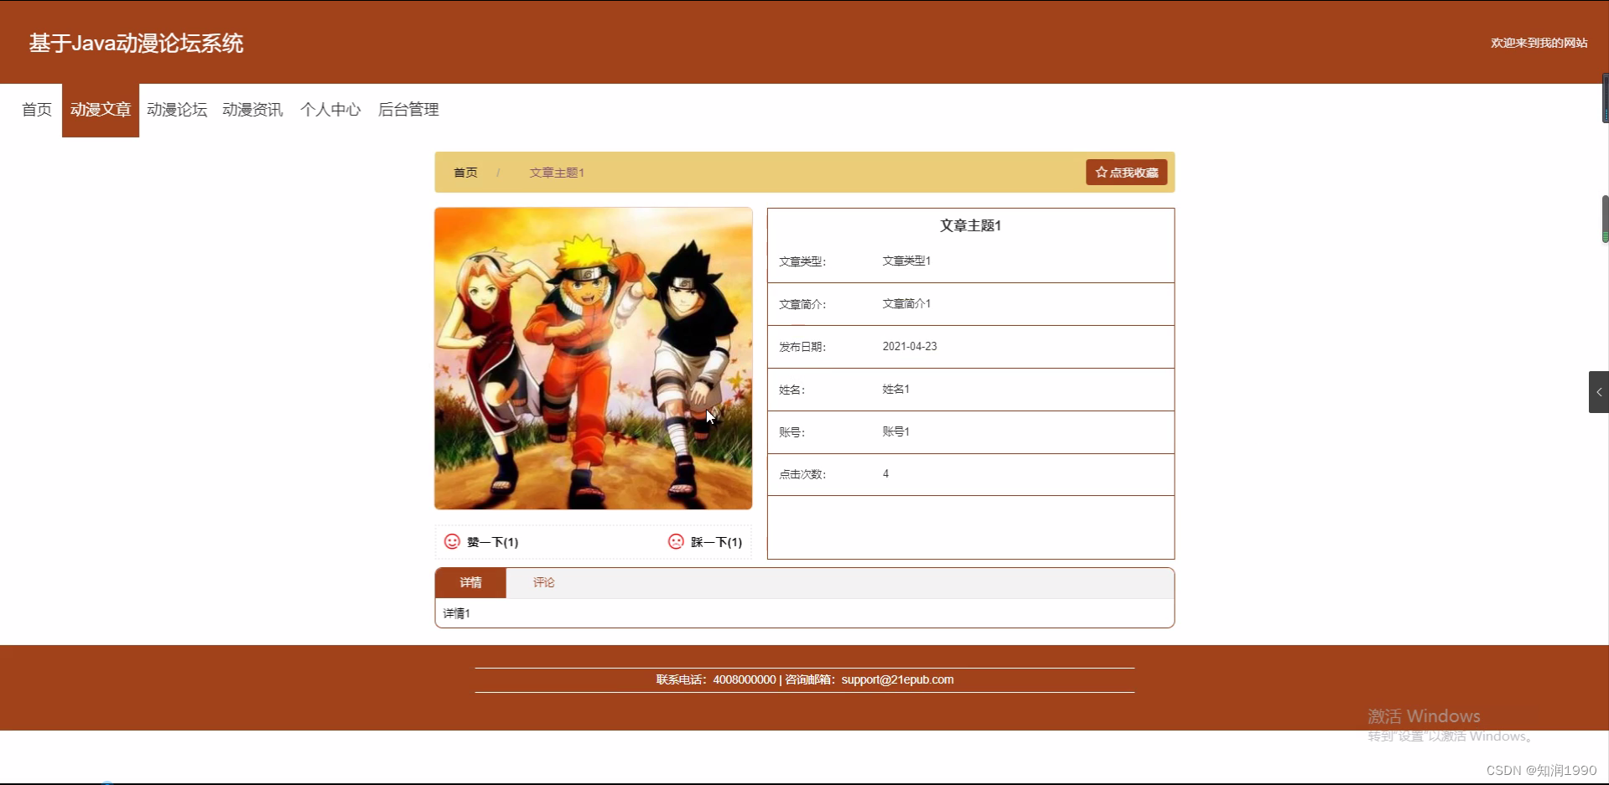Click the 文章主题1 breadcrumb entry
Screen dimensions: 1609x785
[x=556, y=172]
